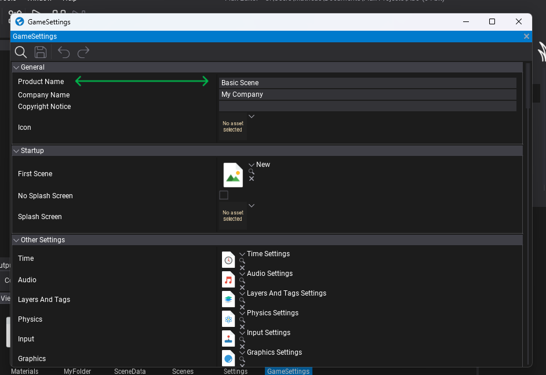Image resolution: width=546 pixels, height=375 pixels.
Task: Collapse the Startup section header
Action: (16, 151)
